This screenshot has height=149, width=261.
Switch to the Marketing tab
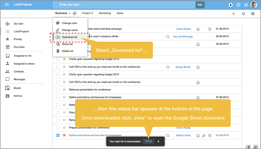click(x=105, y=13)
